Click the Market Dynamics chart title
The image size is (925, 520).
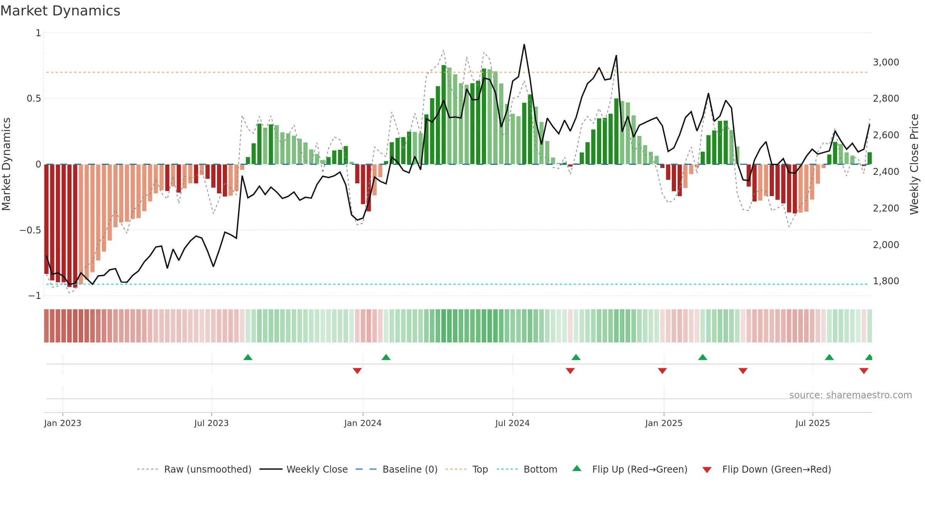[60, 11]
